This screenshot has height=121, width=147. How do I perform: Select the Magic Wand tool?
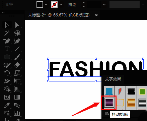coord(7,33)
